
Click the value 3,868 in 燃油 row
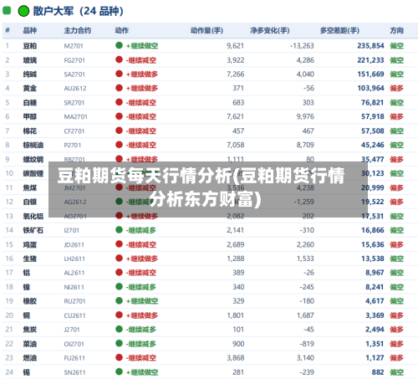pyautogui.click(x=236, y=358)
